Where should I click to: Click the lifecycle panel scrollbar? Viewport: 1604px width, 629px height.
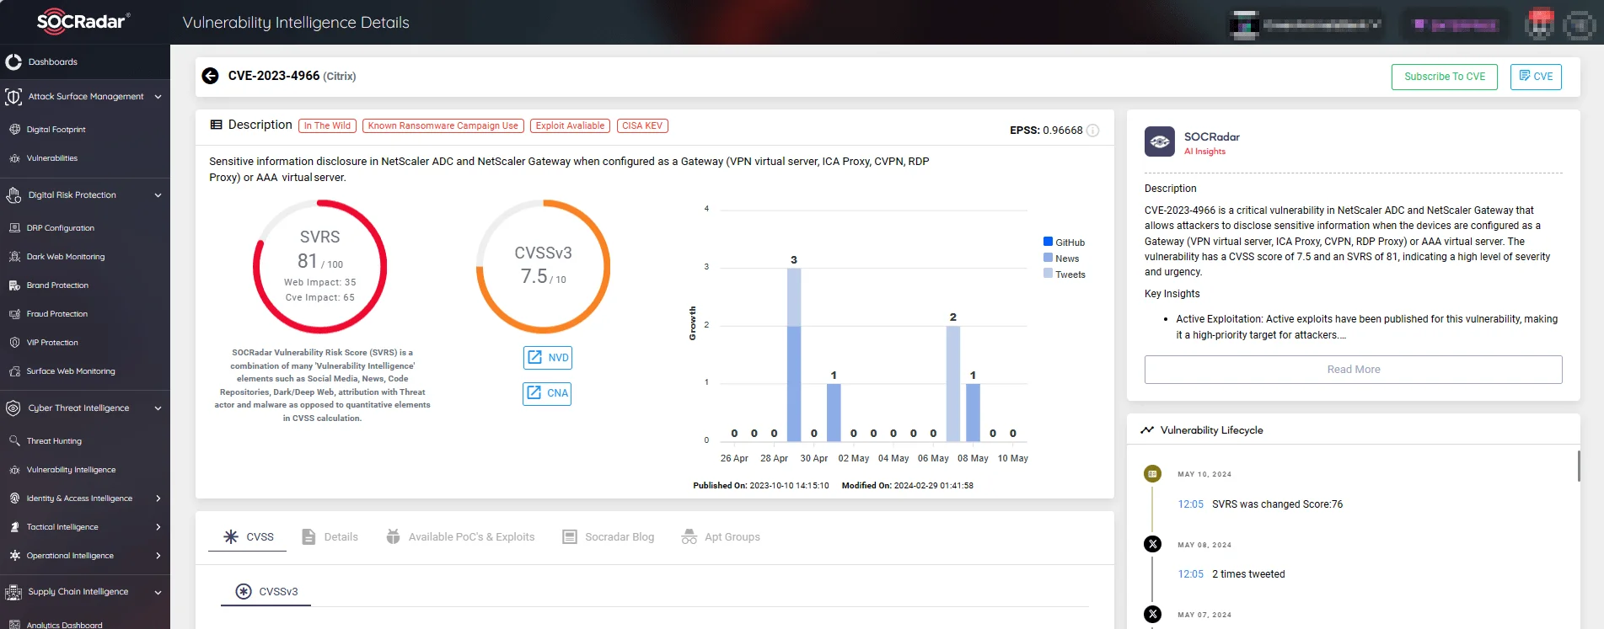(x=1579, y=466)
